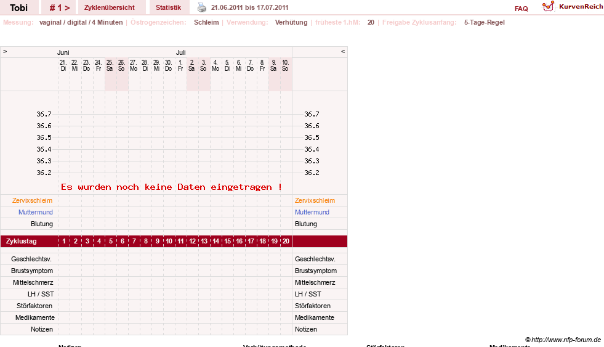Click the left Mittelschmerz row label

point(33,282)
